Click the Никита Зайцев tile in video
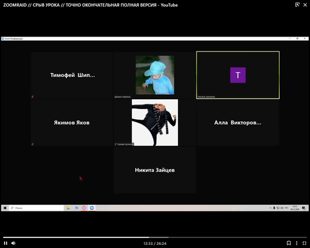 point(155,170)
